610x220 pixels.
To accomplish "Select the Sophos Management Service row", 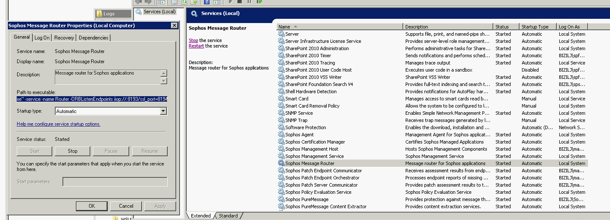I will 433,156.
